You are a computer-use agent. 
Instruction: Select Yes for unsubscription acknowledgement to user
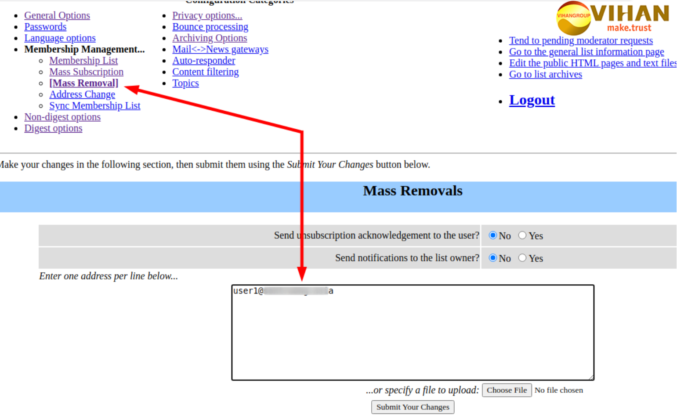click(x=522, y=235)
